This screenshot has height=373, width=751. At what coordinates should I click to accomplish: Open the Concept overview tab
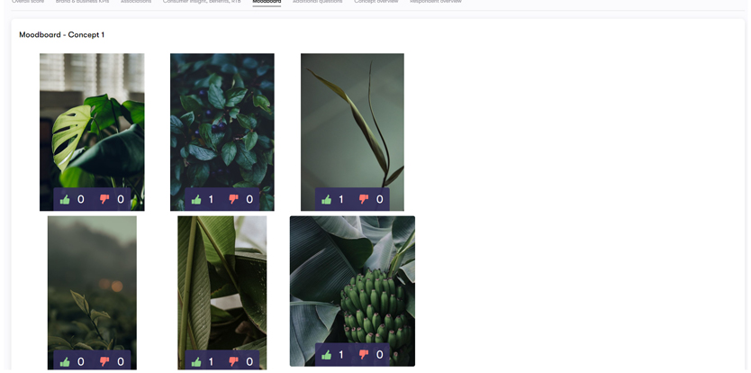click(376, 2)
